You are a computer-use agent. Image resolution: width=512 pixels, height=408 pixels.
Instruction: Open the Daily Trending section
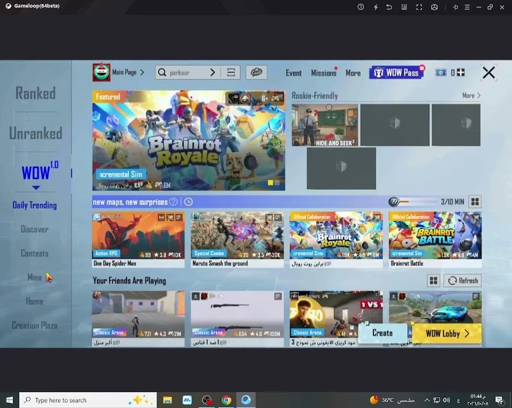(35, 205)
